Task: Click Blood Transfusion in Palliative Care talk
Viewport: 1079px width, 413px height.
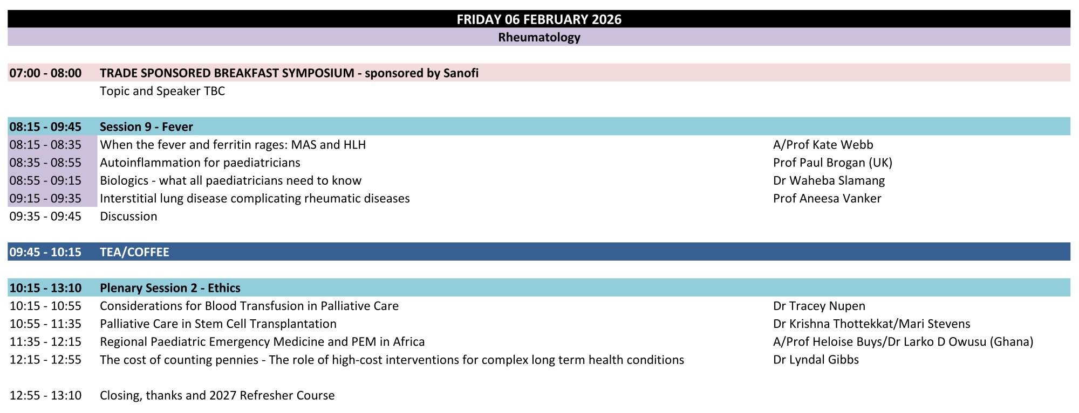Action: pos(249,306)
